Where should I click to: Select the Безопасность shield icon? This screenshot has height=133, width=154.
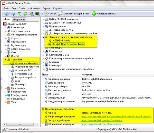point(9,92)
